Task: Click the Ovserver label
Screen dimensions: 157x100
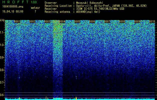Action: point(51,3)
